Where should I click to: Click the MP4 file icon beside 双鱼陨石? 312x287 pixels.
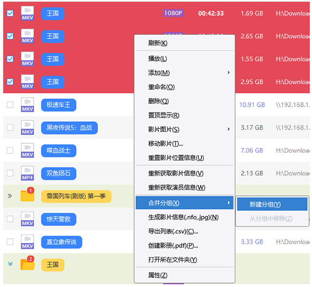(27, 173)
